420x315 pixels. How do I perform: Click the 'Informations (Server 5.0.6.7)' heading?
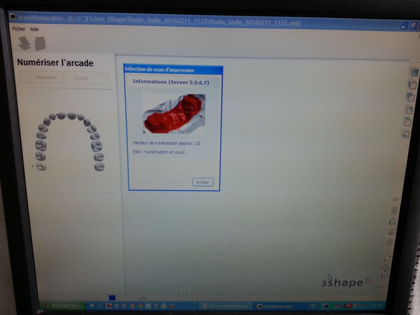171,82
